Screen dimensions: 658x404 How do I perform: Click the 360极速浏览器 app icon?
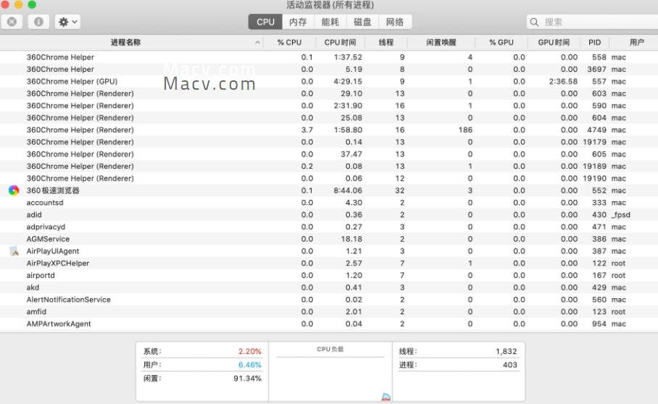tap(14, 190)
